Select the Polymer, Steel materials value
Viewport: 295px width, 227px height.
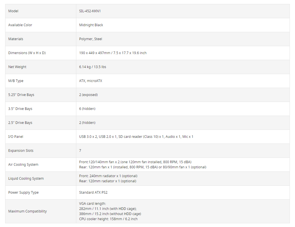(91, 39)
